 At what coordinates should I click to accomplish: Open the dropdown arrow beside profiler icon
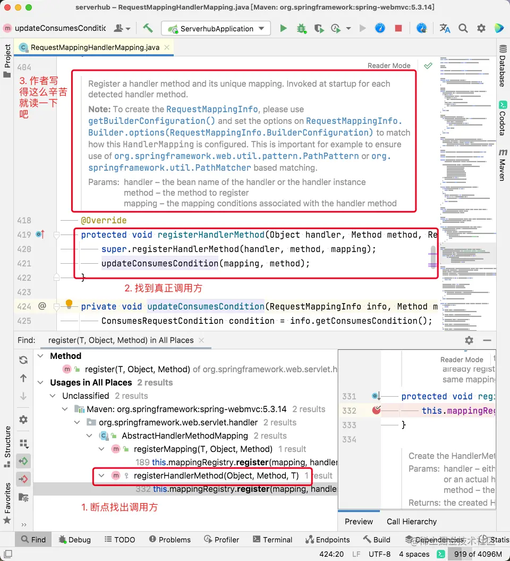click(348, 28)
